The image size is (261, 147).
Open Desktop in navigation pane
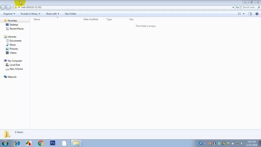click(13, 24)
